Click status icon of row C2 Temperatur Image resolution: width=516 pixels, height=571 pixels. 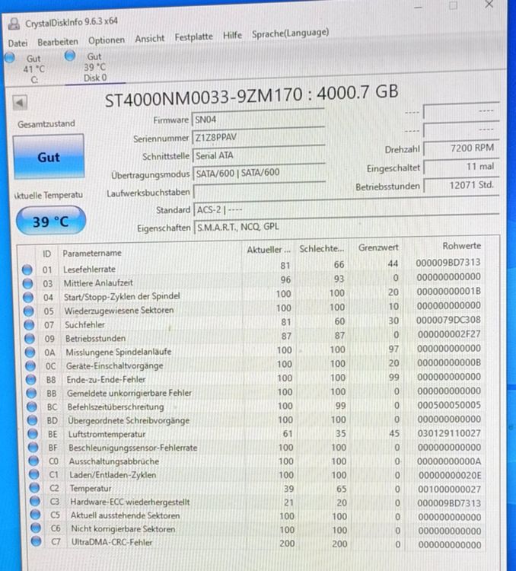(34, 488)
